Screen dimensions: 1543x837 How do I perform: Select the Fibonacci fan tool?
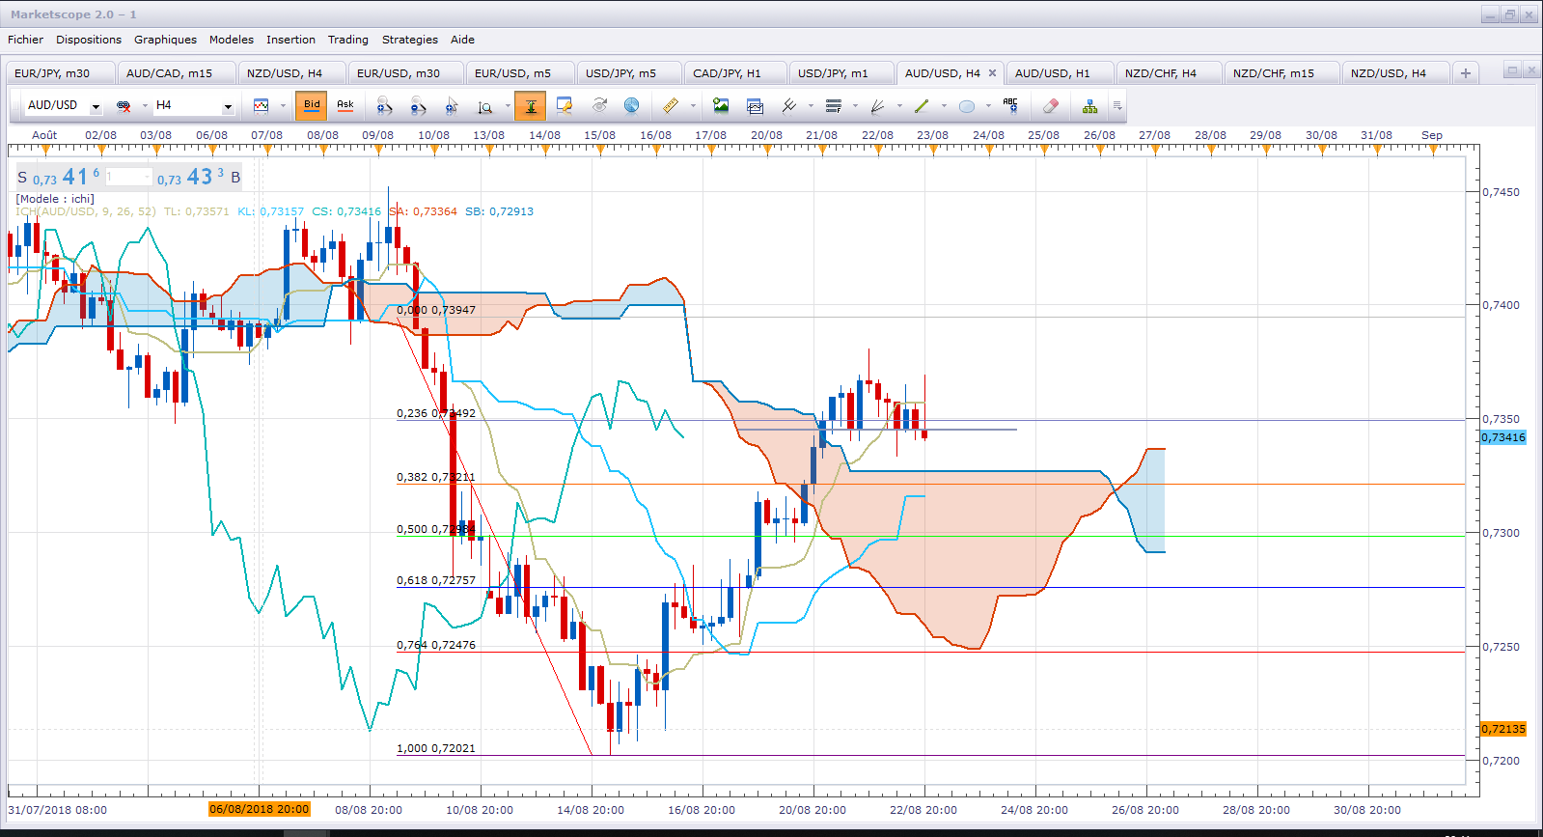(877, 105)
